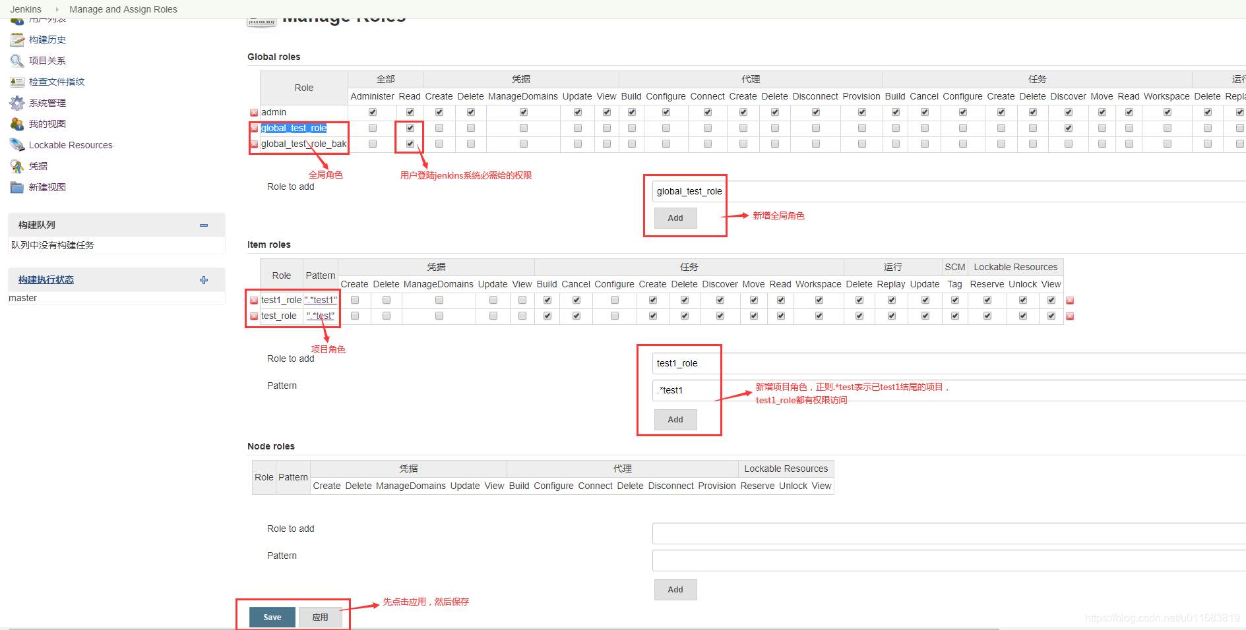Screen dimensions: 1246x630
Task: Click the 凭据 credentials keys icon
Action: (17, 166)
